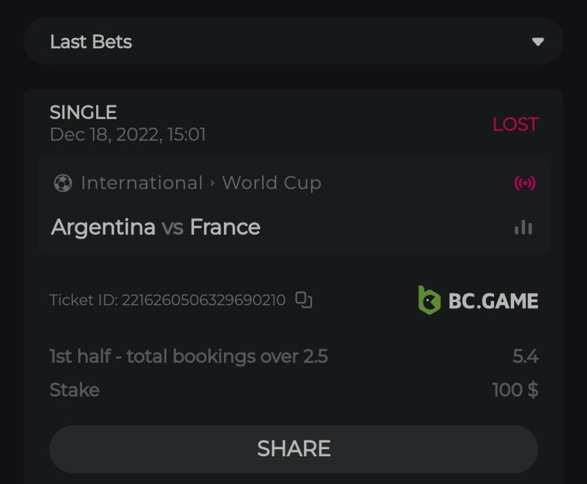Click the LOST bet status label
The width and height of the screenshot is (587, 484).
point(515,124)
